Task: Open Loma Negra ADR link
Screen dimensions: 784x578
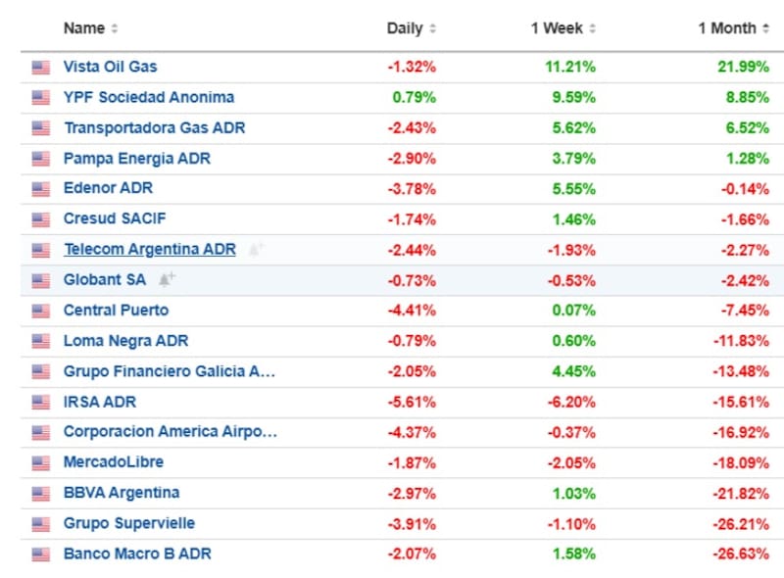Action: (x=125, y=341)
